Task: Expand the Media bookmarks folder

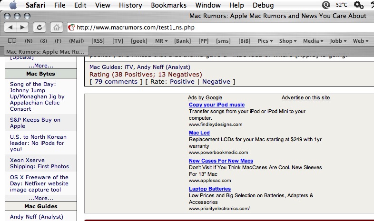Action: point(313,41)
